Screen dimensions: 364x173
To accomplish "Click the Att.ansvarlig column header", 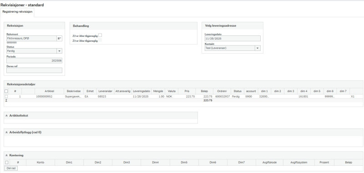I will [x=123, y=91].
